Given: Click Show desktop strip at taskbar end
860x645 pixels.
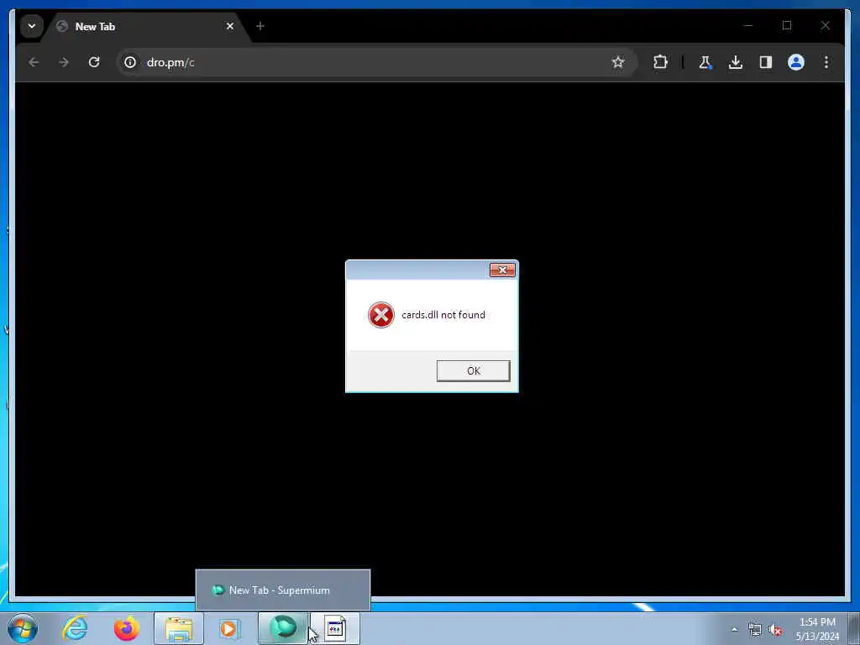Looking at the screenshot, I should pos(854,628).
